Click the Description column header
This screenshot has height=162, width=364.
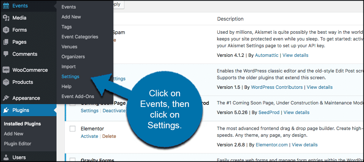(230, 19)
